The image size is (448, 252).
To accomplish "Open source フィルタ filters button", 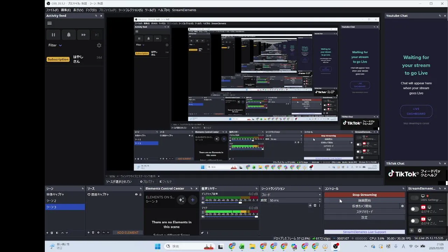I will (x=166, y=182).
